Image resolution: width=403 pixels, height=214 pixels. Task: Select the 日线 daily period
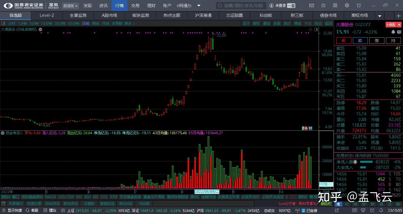pos(86,24)
